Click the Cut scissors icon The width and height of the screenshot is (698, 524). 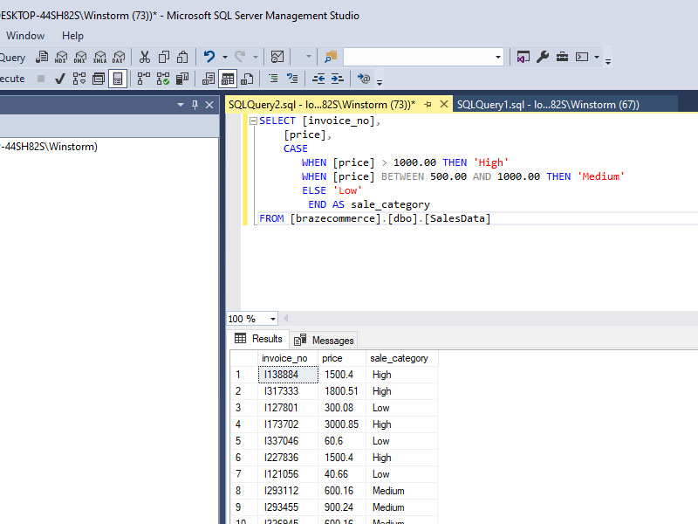[145, 58]
